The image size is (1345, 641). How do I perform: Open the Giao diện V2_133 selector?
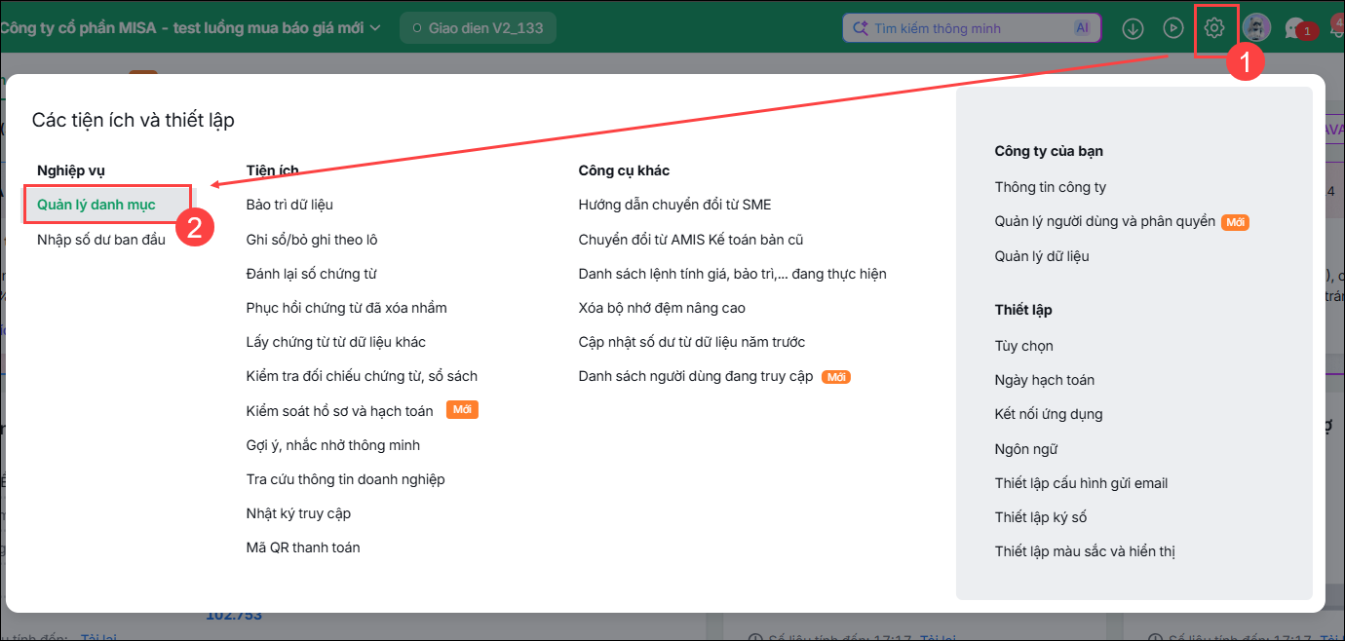478,28
